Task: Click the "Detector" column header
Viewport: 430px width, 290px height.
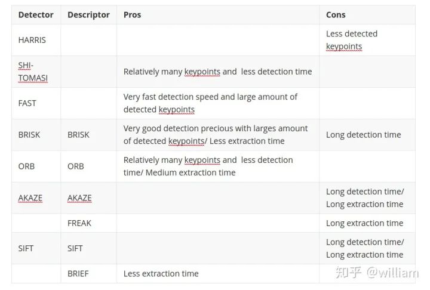Action: pyautogui.click(x=36, y=15)
